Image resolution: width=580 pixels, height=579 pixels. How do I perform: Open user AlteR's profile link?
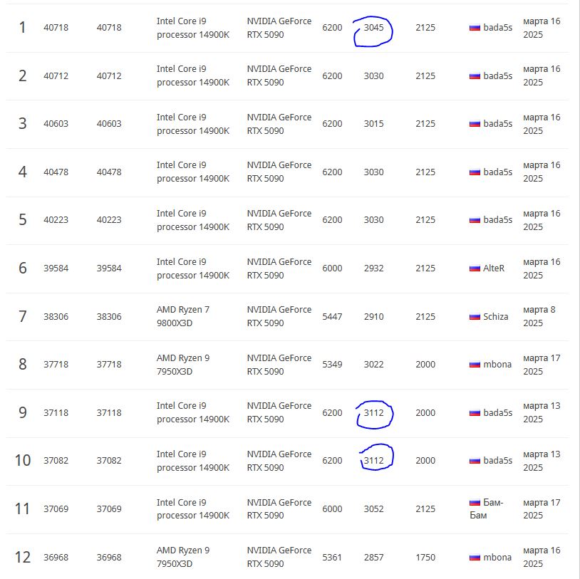click(x=493, y=268)
